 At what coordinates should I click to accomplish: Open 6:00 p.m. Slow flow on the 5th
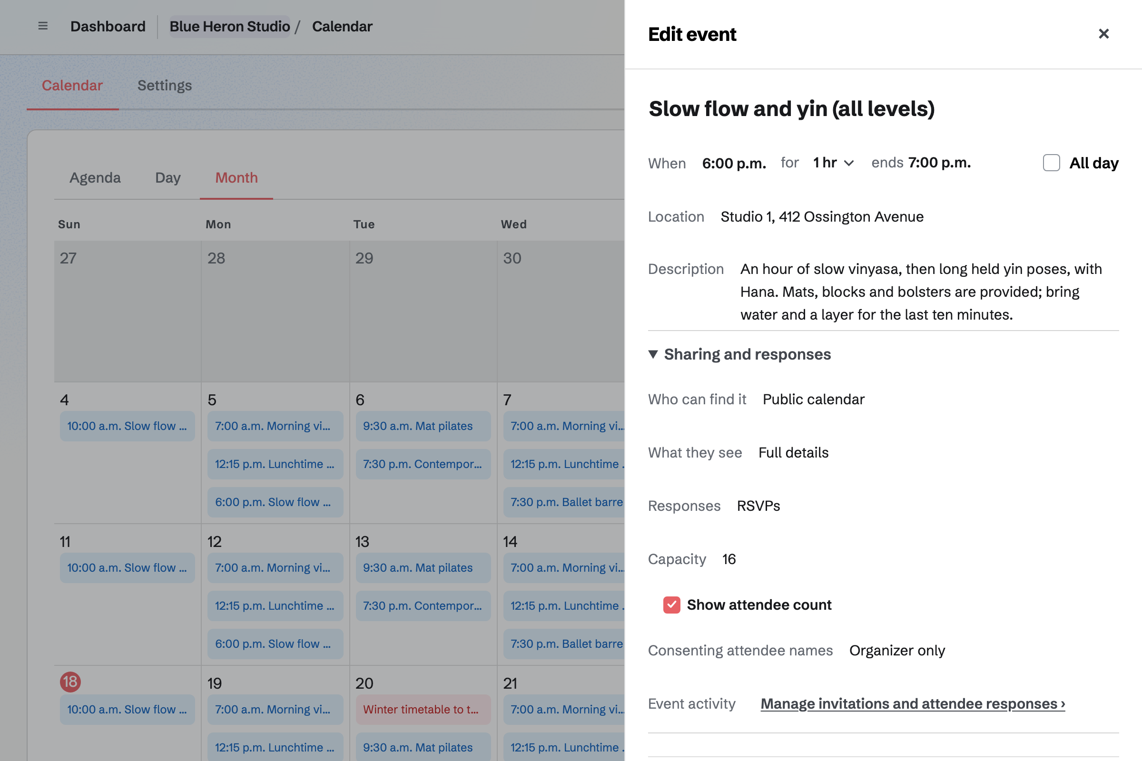pos(276,502)
